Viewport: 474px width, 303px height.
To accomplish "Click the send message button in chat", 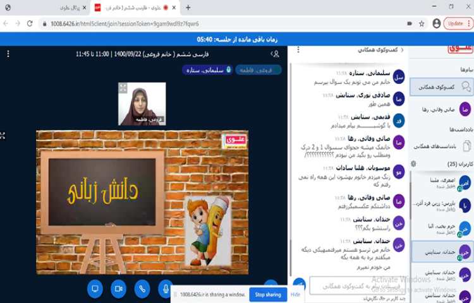I will [300, 285].
